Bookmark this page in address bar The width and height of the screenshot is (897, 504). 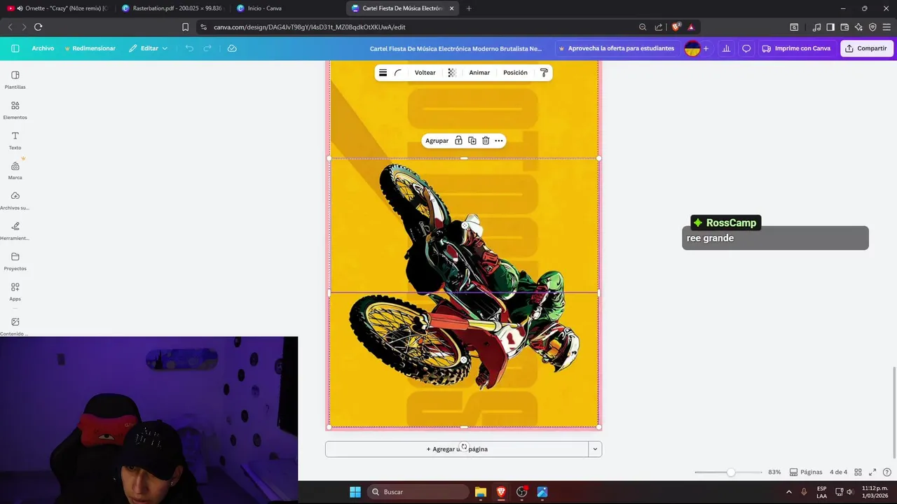point(185,27)
